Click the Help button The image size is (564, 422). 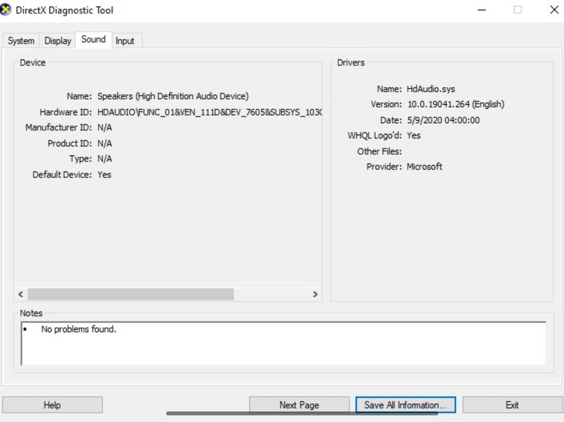pyautogui.click(x=52, y=405)
